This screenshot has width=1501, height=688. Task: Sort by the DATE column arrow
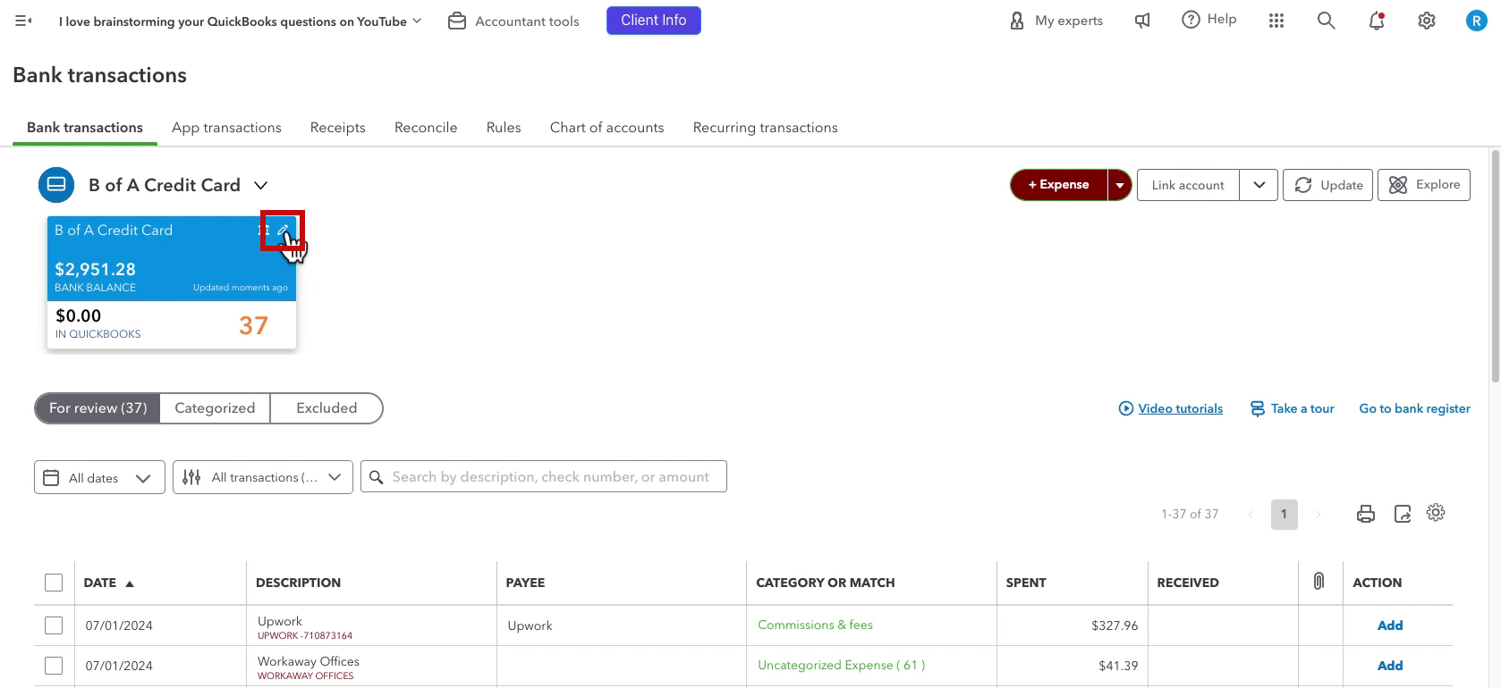coord(130,583)
